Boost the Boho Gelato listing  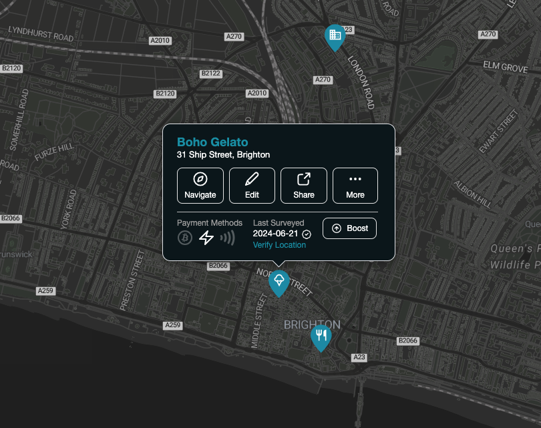(349, 228)
